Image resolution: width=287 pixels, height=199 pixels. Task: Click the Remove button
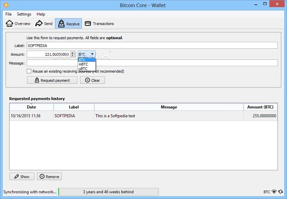tap(50, 176)
